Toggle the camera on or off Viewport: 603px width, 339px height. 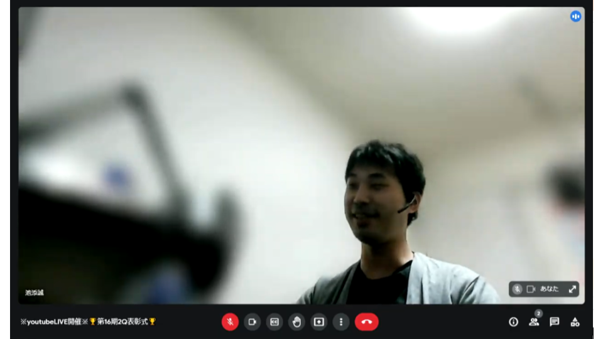click(x=253, y=321)
